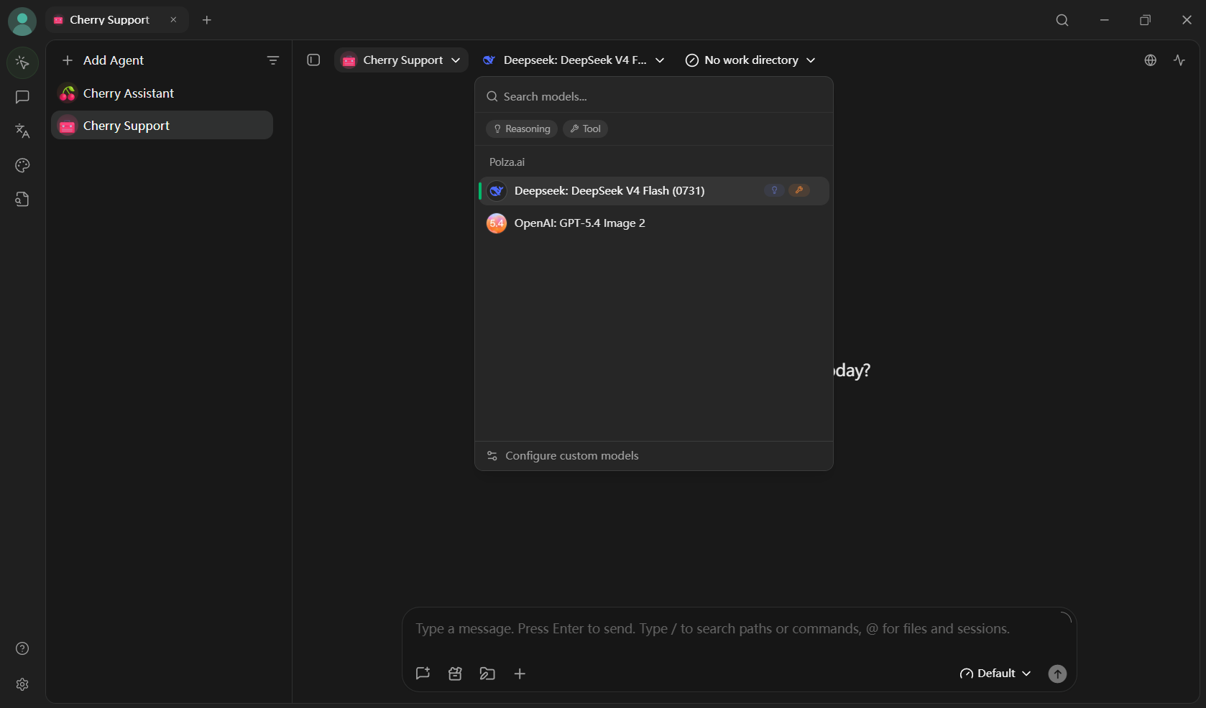1206x708 pixels.
Task: Open the settings gear in the sidebar
Action: [x=22, y=684]
